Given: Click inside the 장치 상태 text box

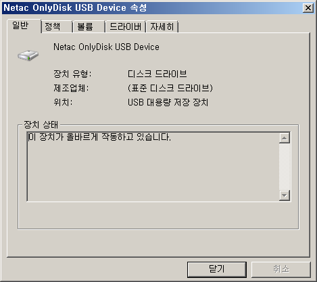Looking at the screenshot, I should coord(153,166).
